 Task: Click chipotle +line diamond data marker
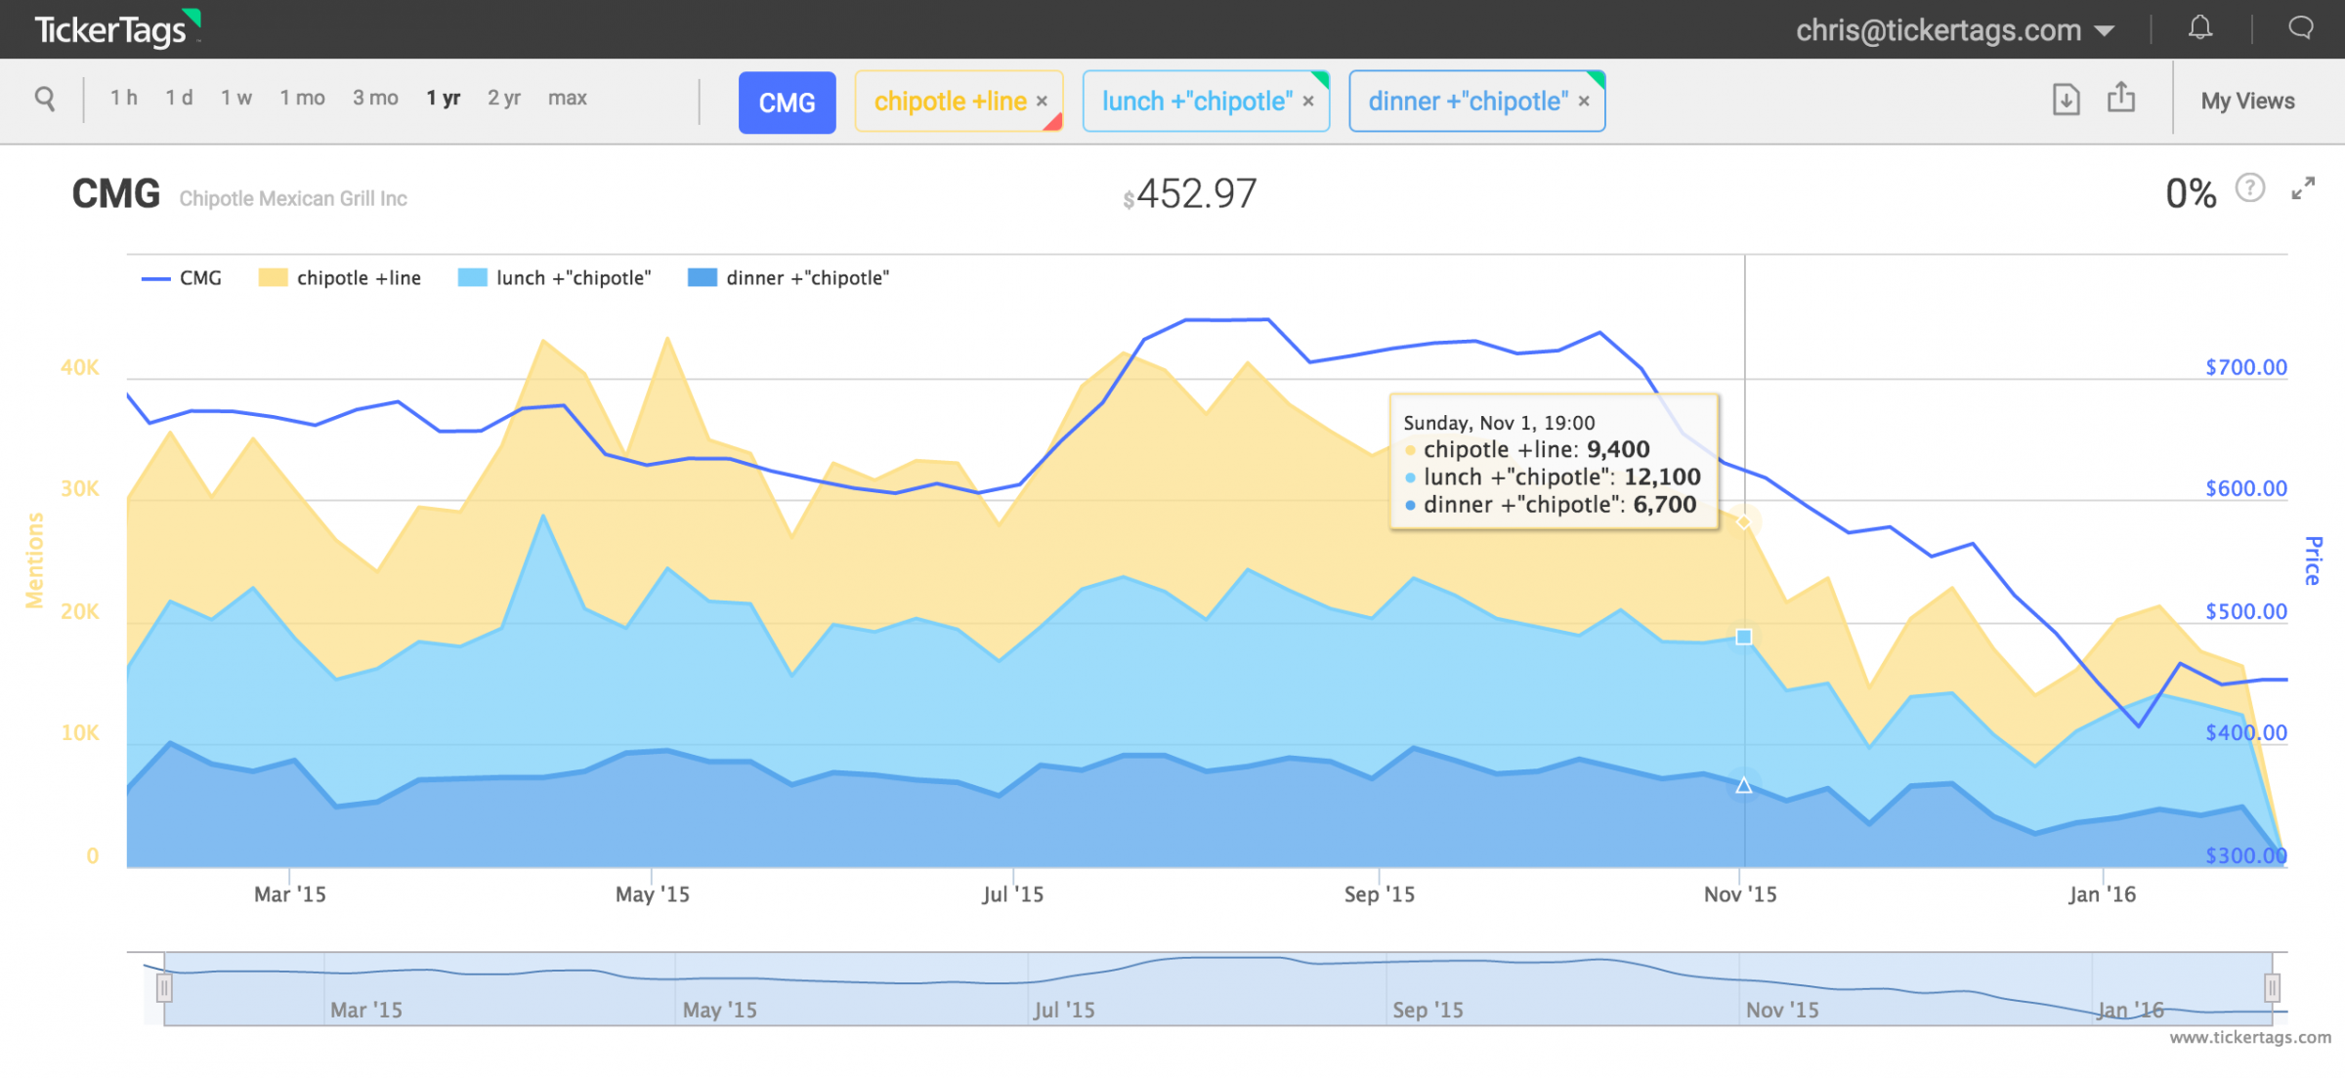pyautogui.click(x=1744, y=522)
